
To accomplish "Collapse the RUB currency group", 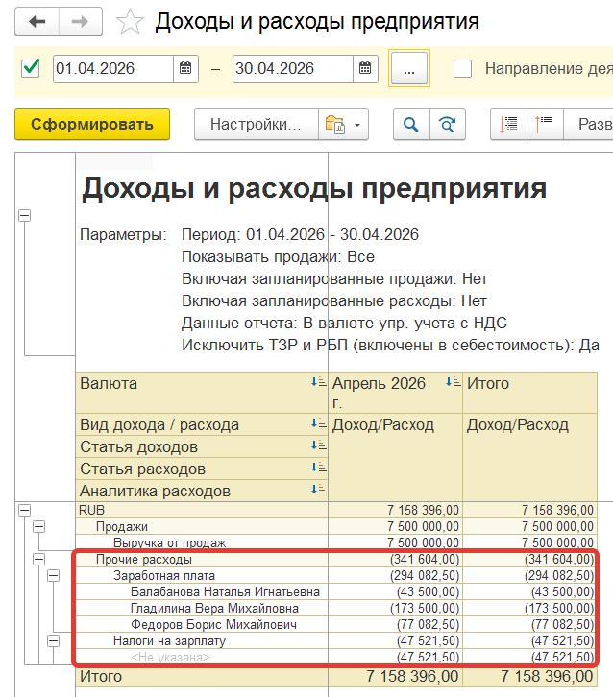I will pyautogui.click(x=24, y=511).
